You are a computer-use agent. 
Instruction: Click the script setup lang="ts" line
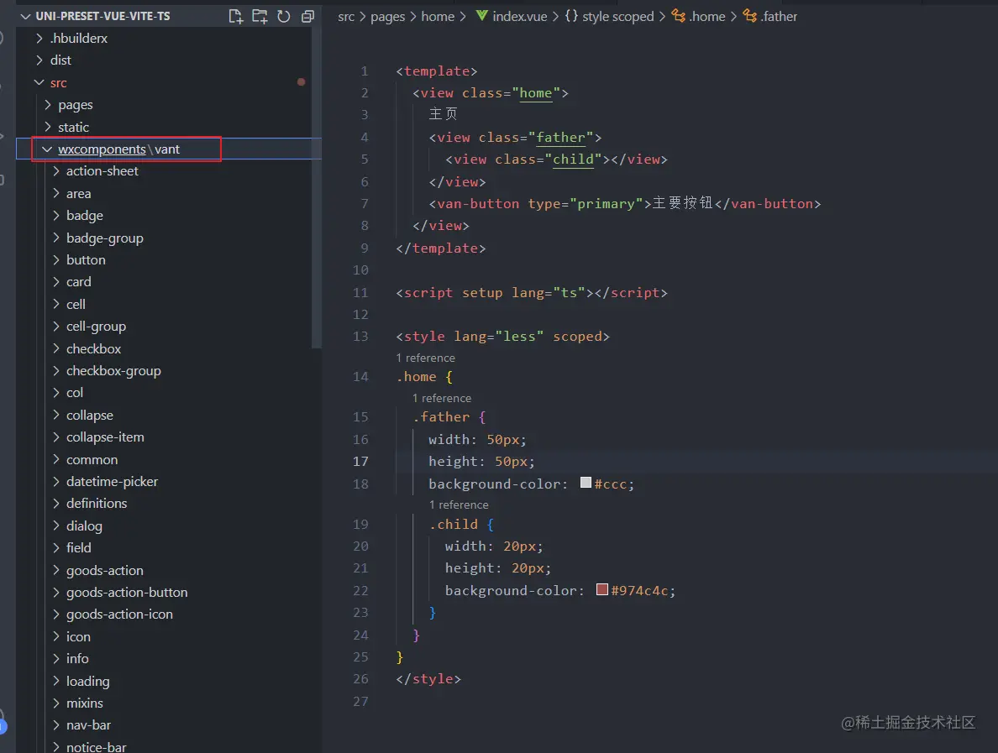pos(532,292)
